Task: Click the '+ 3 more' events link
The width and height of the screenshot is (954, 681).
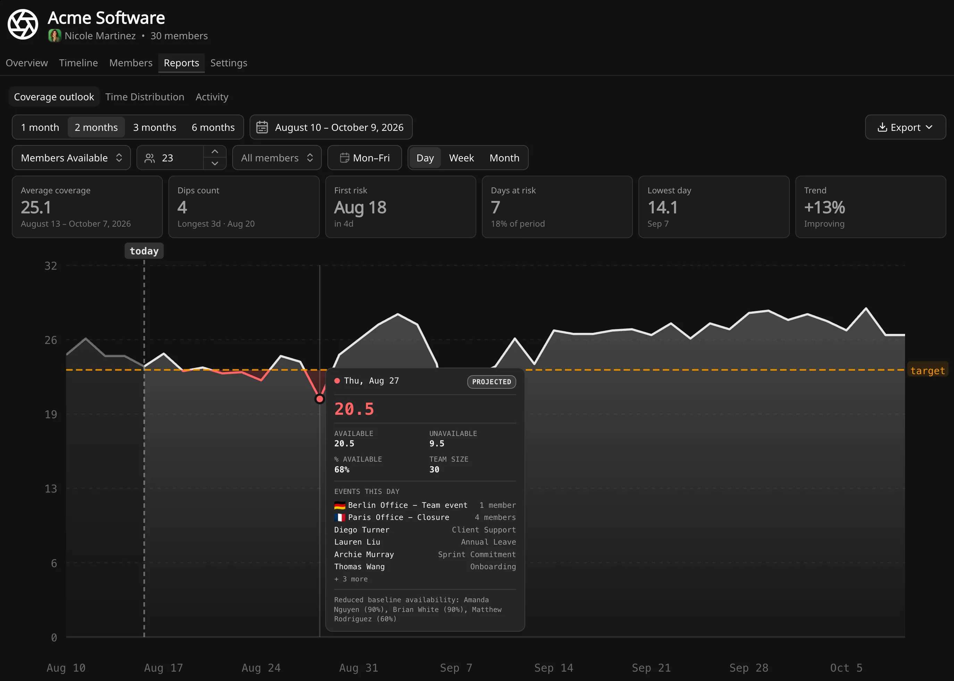Action: [x=351, y=579]
